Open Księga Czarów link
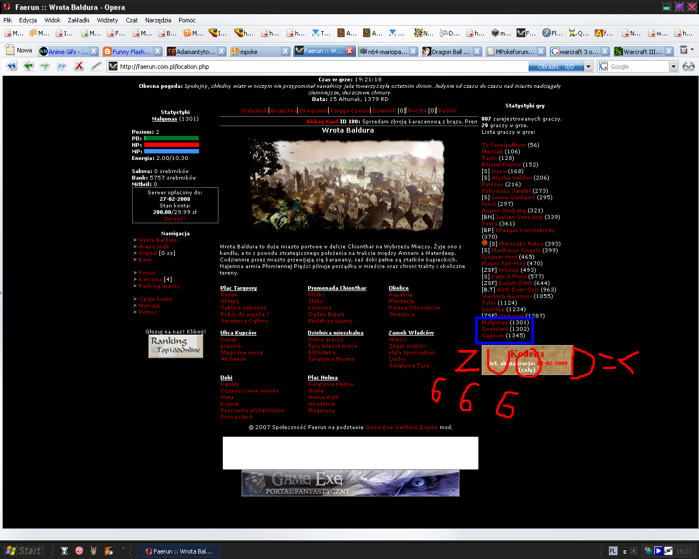The width and height of the screenshot is (699, 559). tap(350, 110)
